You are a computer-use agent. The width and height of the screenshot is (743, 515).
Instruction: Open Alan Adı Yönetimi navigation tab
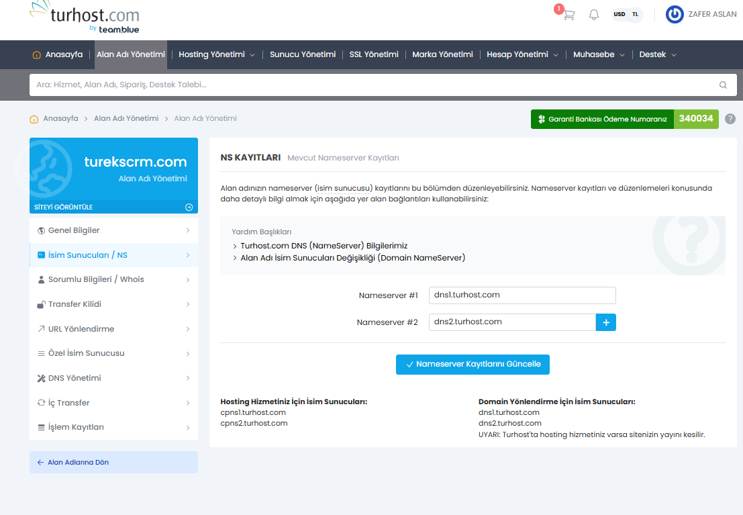131,54
